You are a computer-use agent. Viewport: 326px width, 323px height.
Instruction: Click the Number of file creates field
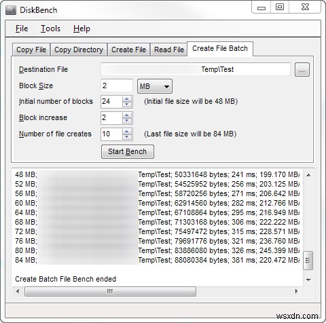(111, 134)
